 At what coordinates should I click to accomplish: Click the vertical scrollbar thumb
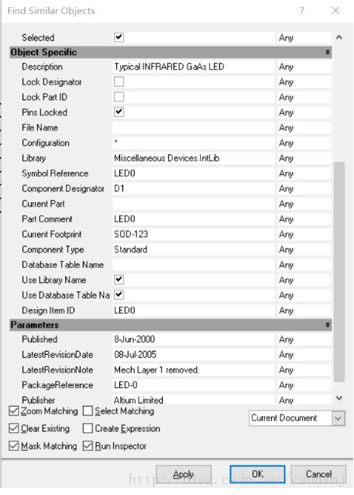(x=339, y=272)
